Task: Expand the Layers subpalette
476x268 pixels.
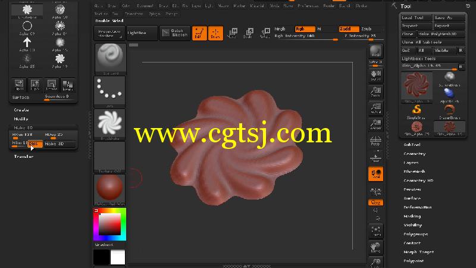Action: (411, 163)
